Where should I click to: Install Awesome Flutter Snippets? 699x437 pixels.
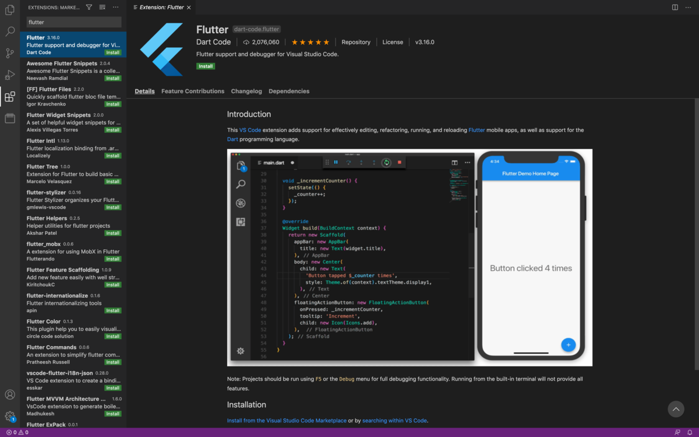pos(113,78)
